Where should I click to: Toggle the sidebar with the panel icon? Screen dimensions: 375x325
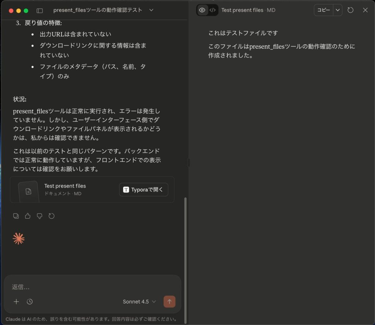40,10
